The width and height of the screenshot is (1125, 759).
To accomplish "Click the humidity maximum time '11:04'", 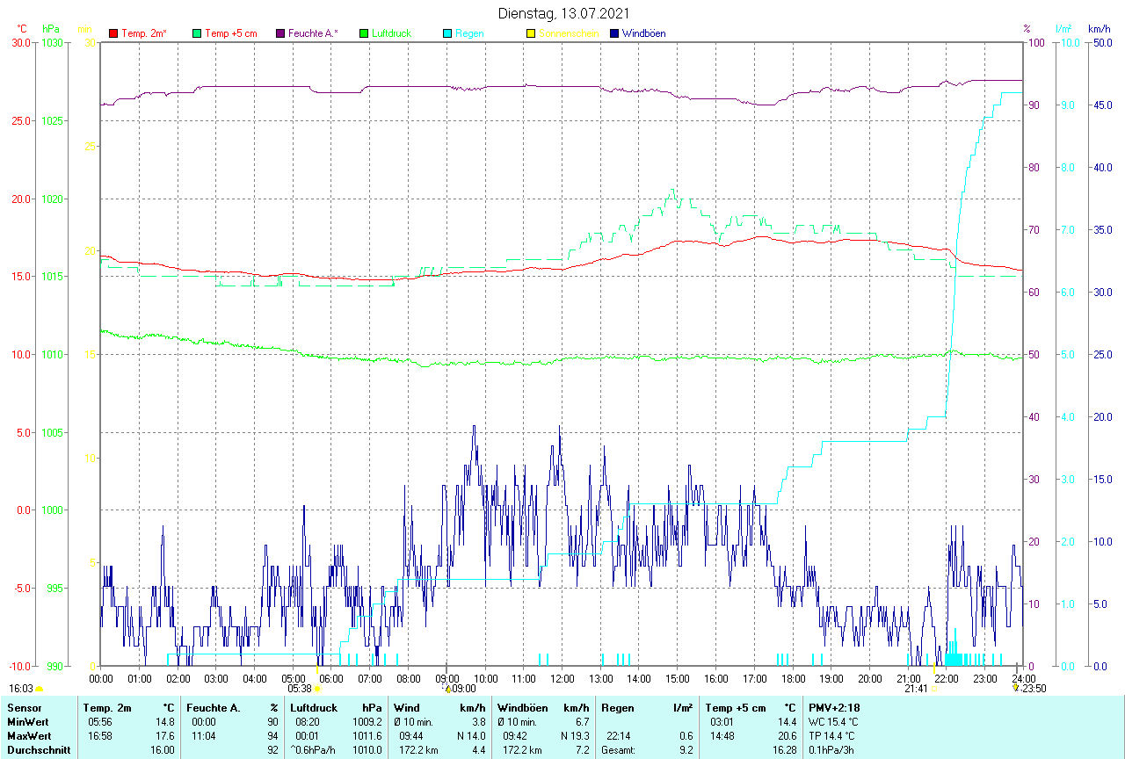I will click(204, 736).
